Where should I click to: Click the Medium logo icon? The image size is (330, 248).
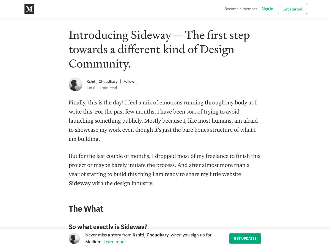(29, 9)
